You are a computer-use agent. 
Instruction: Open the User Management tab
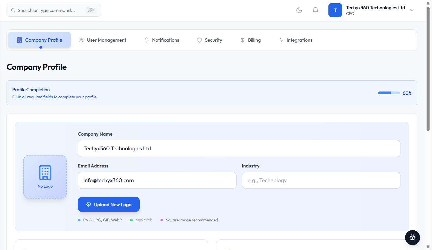click(x=103, y=40)
